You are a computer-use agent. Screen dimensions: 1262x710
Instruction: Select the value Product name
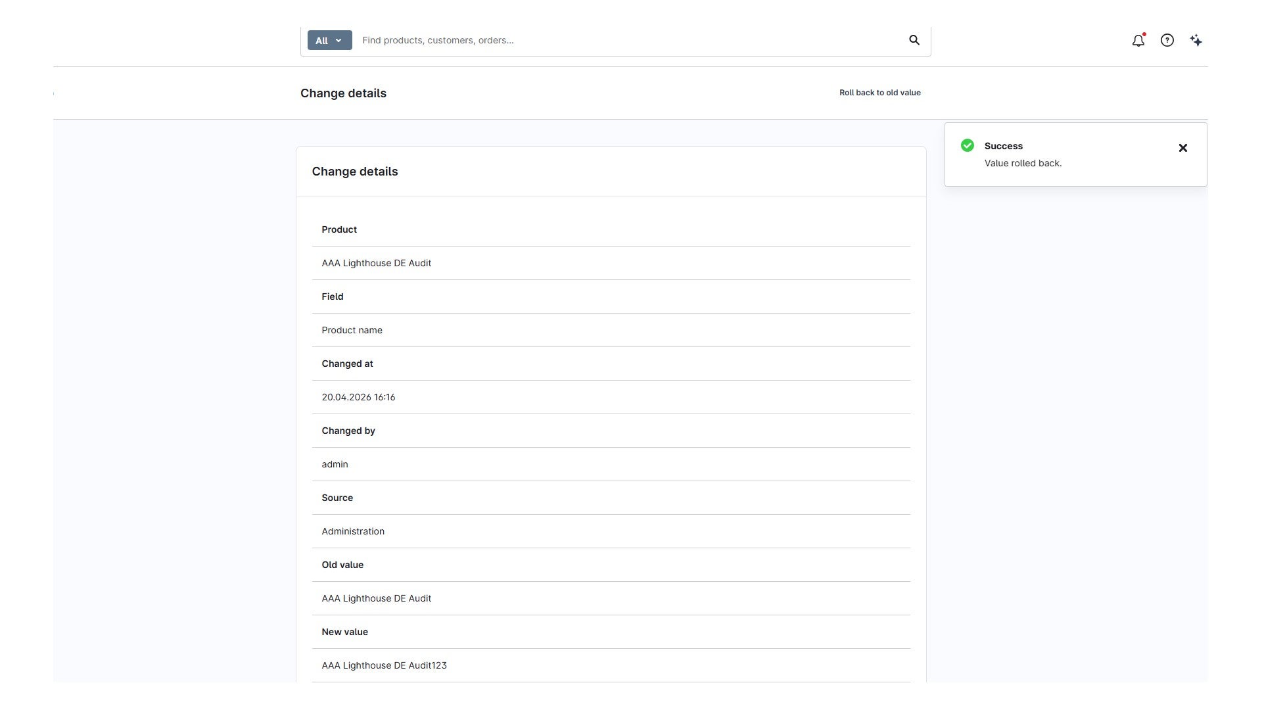pyautogui.click(x=352, y=330)
